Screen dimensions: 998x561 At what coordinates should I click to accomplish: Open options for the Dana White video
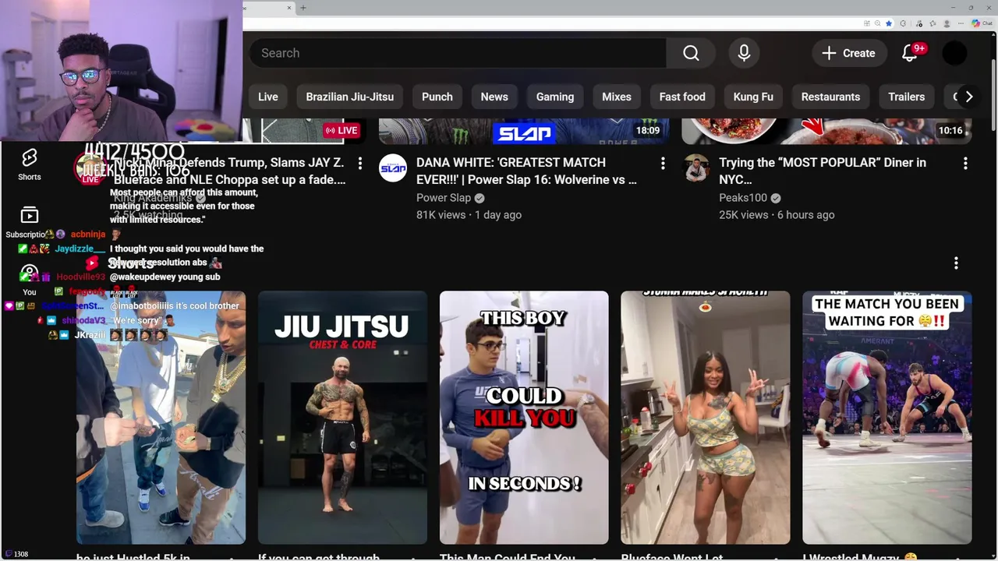click(x=663, y=163)
